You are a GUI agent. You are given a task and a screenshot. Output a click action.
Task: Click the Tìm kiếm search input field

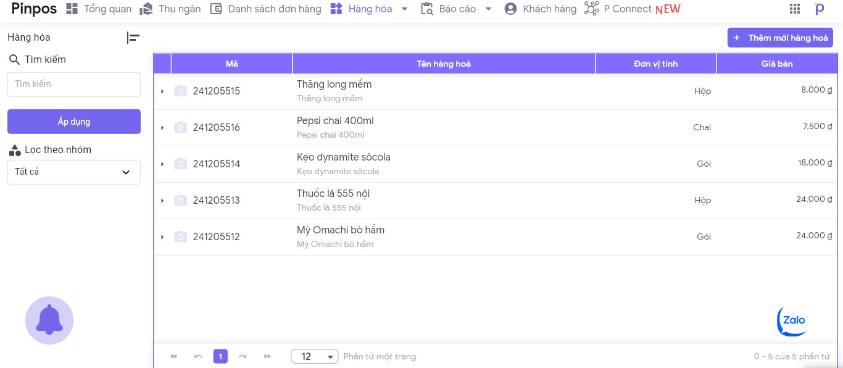[x=74, y=84]
